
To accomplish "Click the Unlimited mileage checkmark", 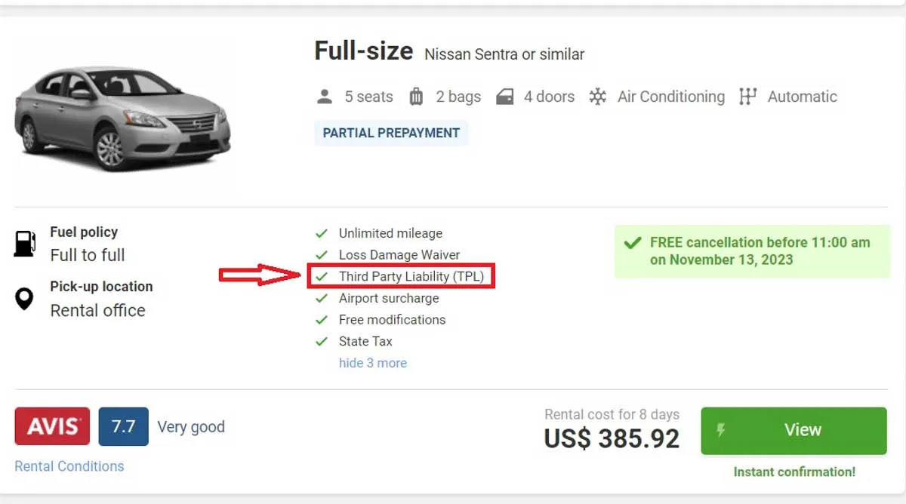I will (x=322, y=234).
